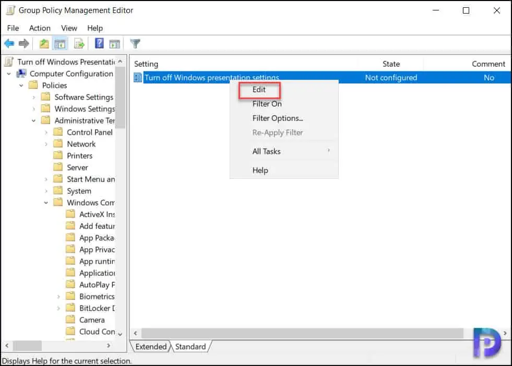This screenshot has width=512, height=366.
Task: Open the Help menu in menu bar
Action: (x=95, y=28)
